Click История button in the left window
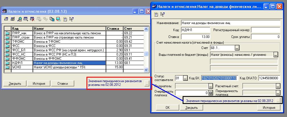 click(39, 84)
